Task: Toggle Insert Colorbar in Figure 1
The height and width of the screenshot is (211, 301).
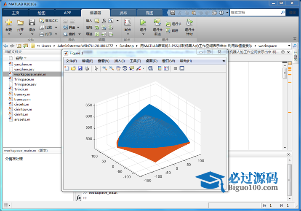Action: coord(160,68)
